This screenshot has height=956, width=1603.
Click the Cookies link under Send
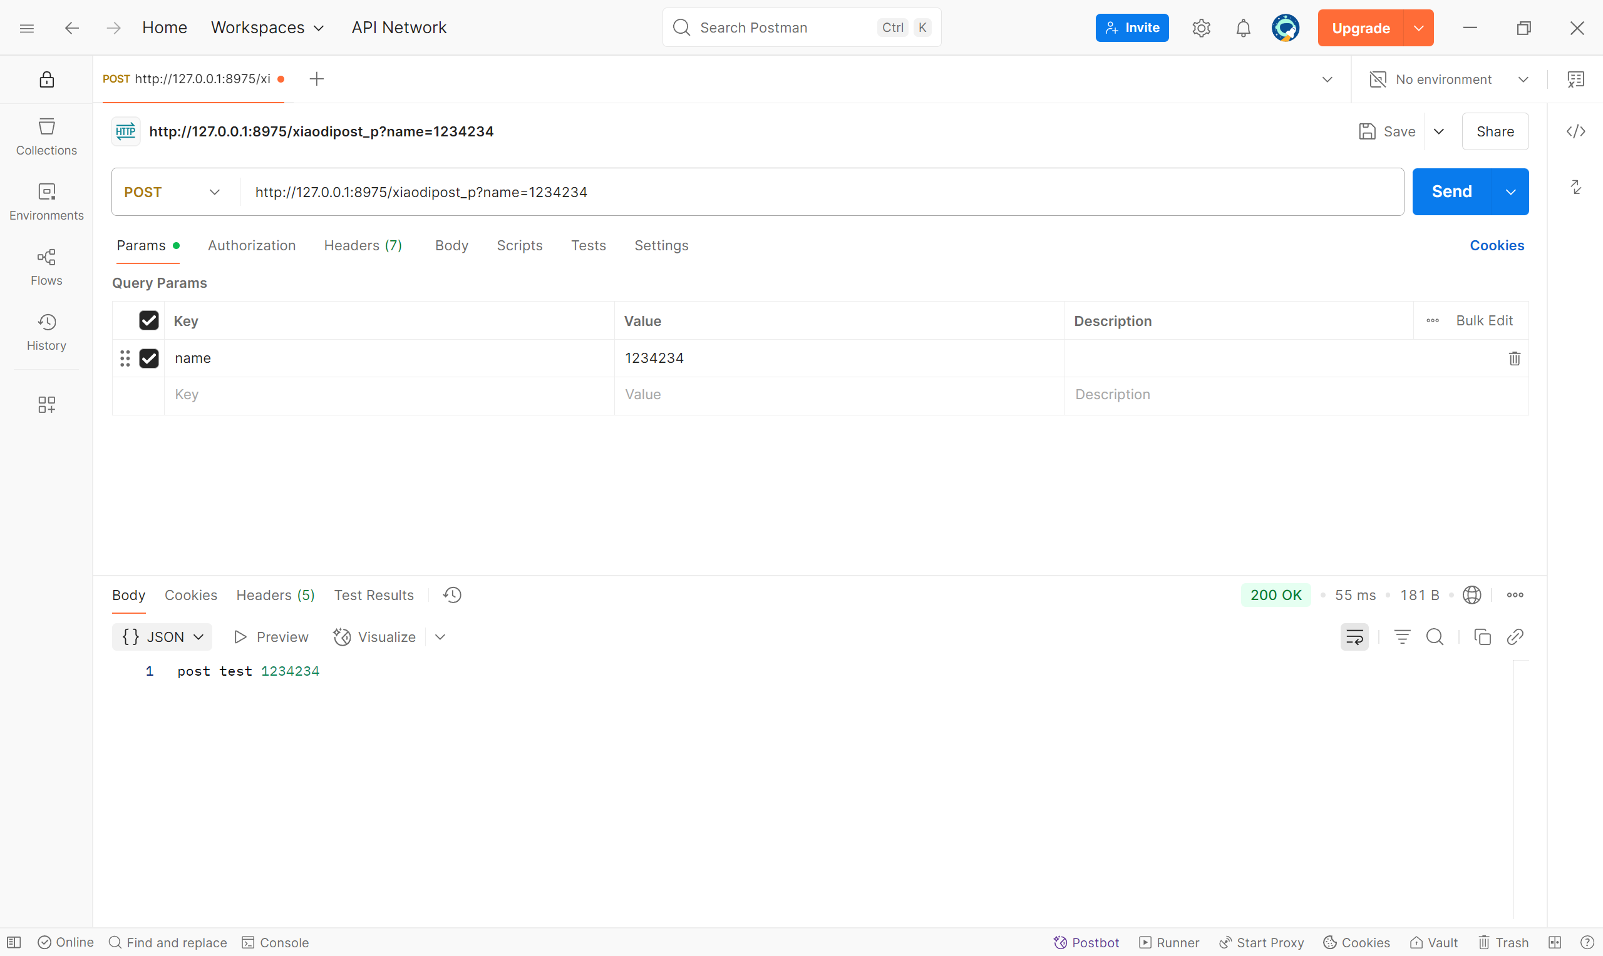pyautogui.click(x=1496, y=245)
